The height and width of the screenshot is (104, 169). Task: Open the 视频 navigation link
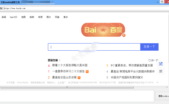[x=40, y=17]
